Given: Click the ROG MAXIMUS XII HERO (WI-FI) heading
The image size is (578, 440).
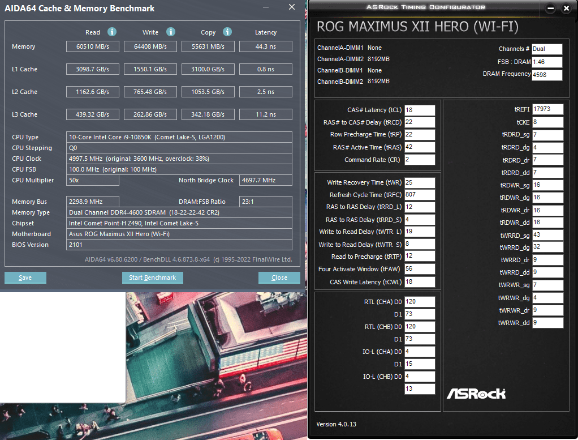Looking at the screenshot, I should pos(417,27).
